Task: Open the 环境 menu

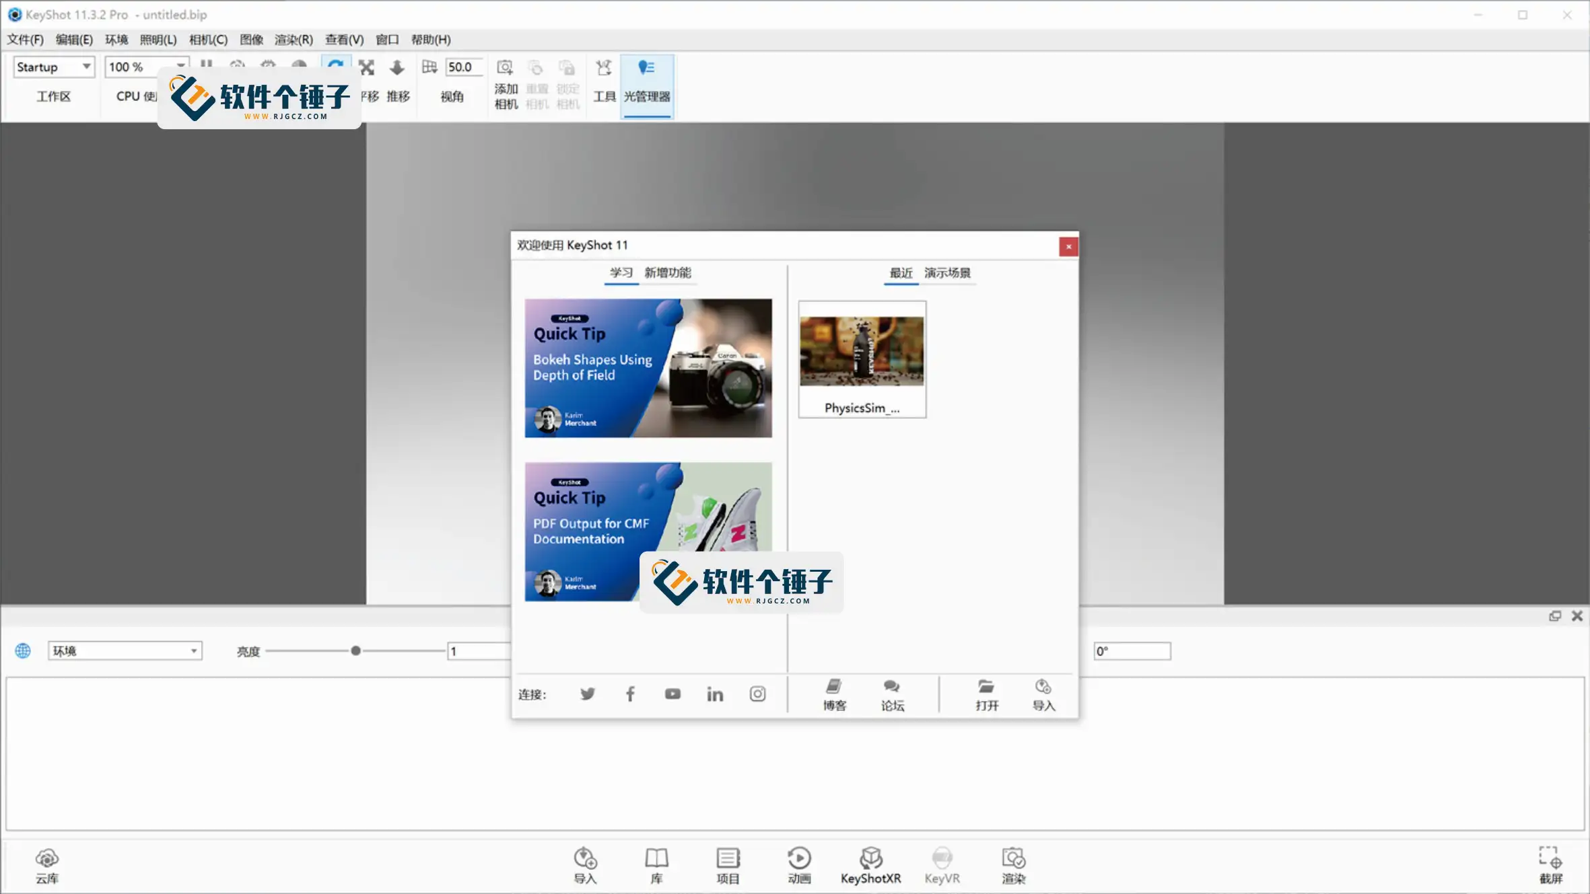Action: [116, 40]
